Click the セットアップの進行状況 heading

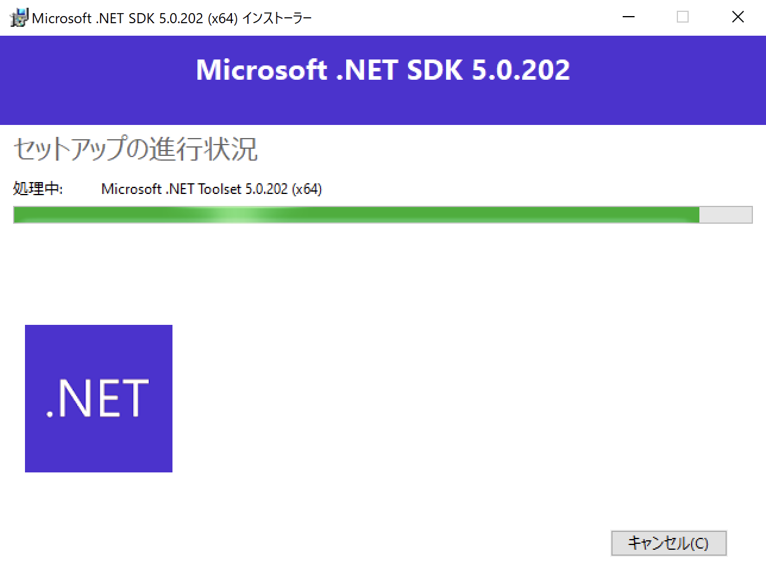pos(135,149)
